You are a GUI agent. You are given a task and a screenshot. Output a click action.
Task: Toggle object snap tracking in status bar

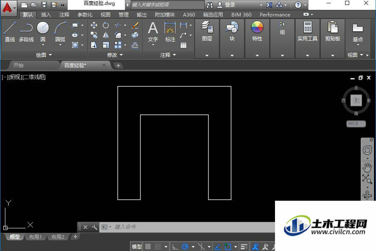(218, 246)
